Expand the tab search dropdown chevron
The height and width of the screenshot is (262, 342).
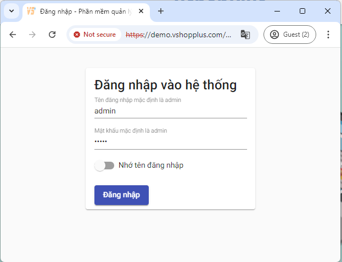pos(12,11)
